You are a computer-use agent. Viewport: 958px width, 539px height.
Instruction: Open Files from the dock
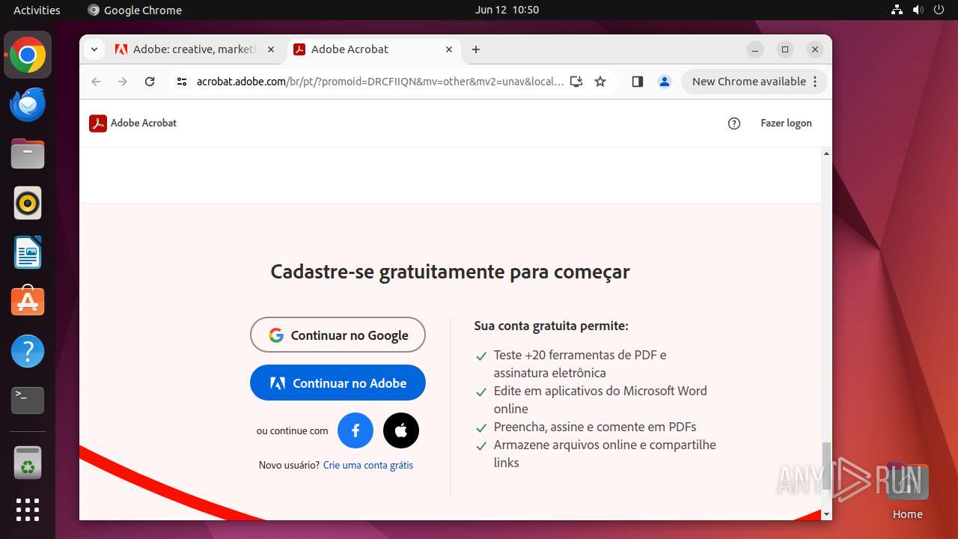tap(28, 154)
